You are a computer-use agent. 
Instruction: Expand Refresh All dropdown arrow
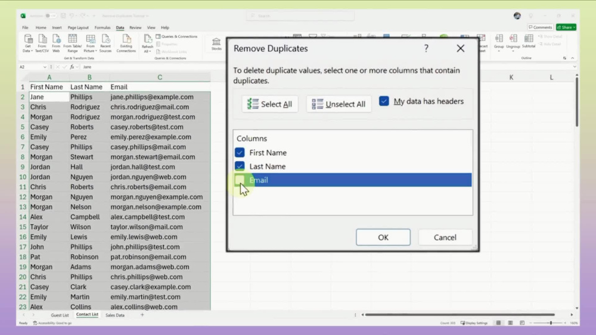pos(150,51)
